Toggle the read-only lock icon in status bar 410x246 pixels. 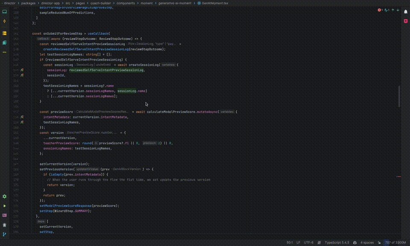click(379, 243)
